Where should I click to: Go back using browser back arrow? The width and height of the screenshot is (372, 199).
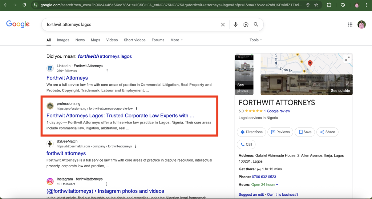point(6,5)
